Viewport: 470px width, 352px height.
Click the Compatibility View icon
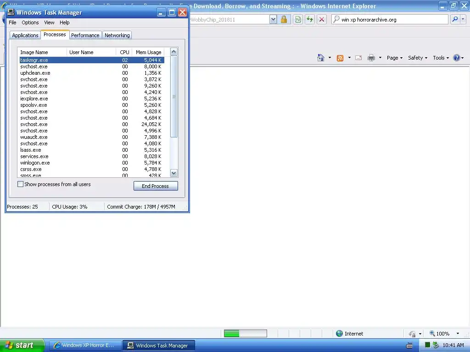click(x=297, y=19)
